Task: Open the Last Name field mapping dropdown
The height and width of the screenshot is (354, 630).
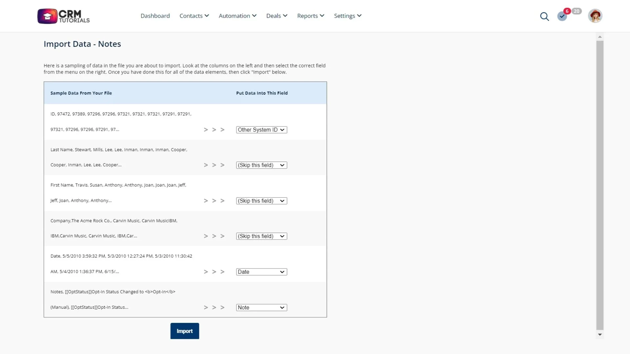Action: 261,165
